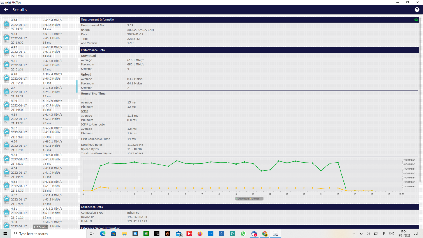This screenshot has height=238, width=423.
Task: Click the green cloud sync icon
Action: [x=416, y=20]
